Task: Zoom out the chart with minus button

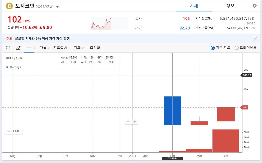Action: [x=128, y=122]
